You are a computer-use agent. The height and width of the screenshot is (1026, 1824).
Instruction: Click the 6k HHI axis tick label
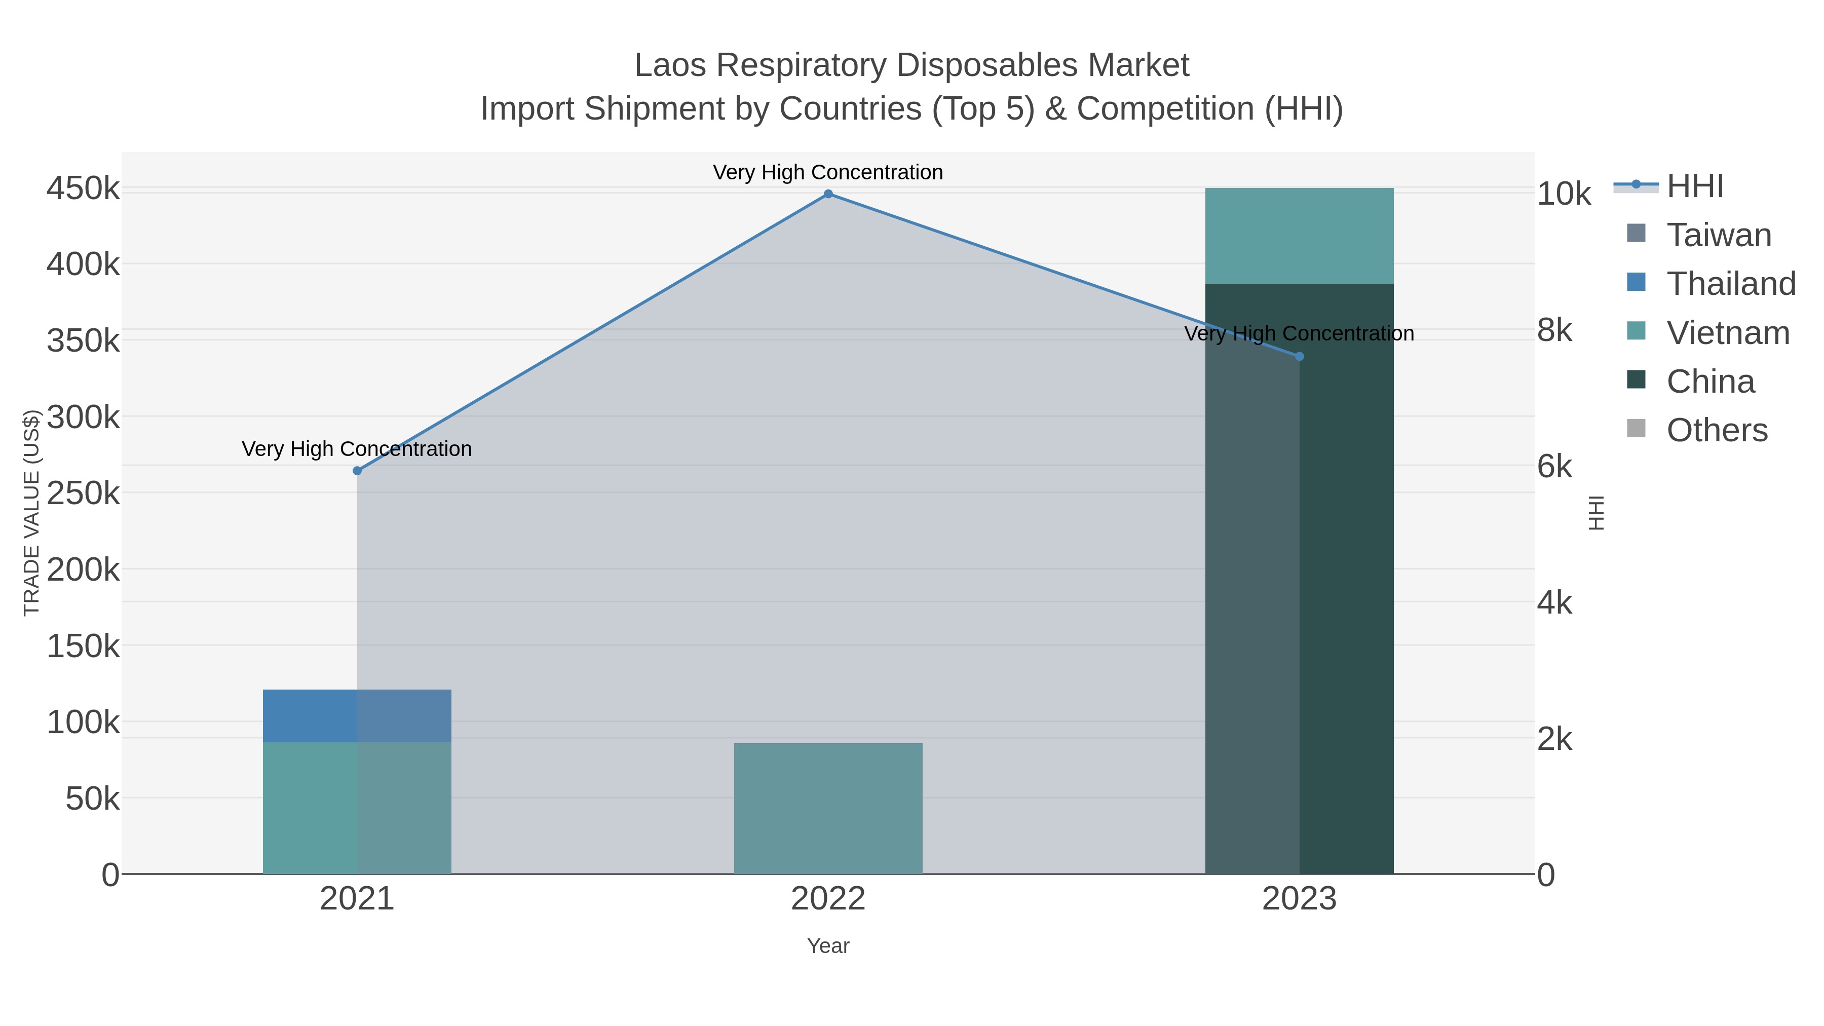coord(1555,467)
